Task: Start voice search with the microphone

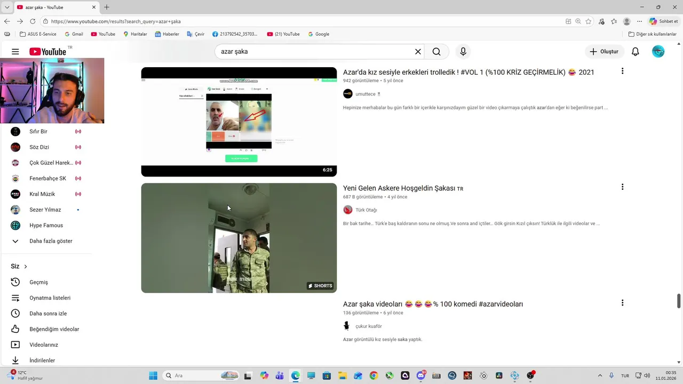Action: (463, 52)
